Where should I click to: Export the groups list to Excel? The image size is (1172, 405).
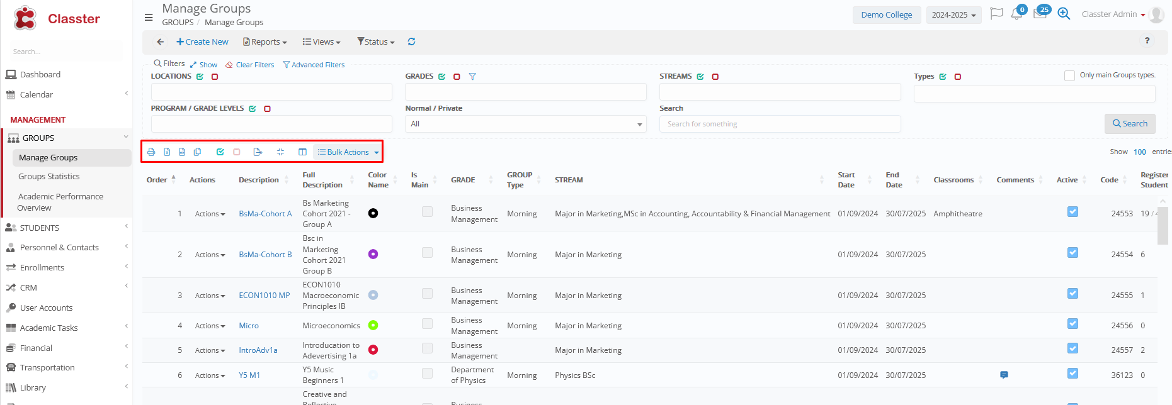(x=167, y=152)
